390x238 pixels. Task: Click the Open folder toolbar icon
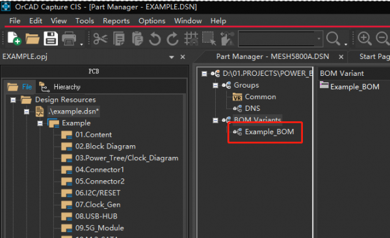(x=32, y=39)
